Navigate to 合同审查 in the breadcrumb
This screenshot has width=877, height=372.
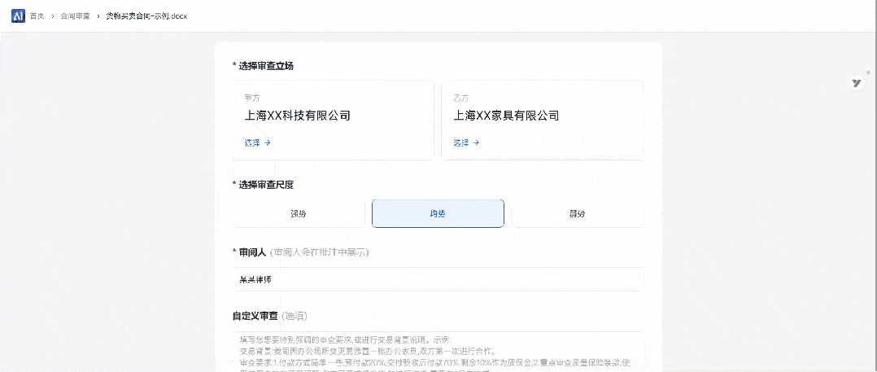tap(75, 16)
